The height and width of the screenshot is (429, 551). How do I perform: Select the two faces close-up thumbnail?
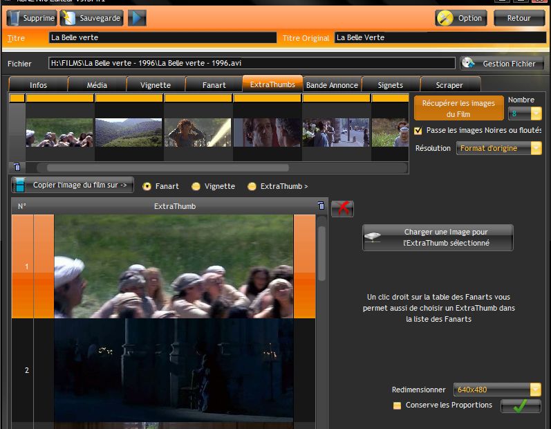(x=267, y=132)
